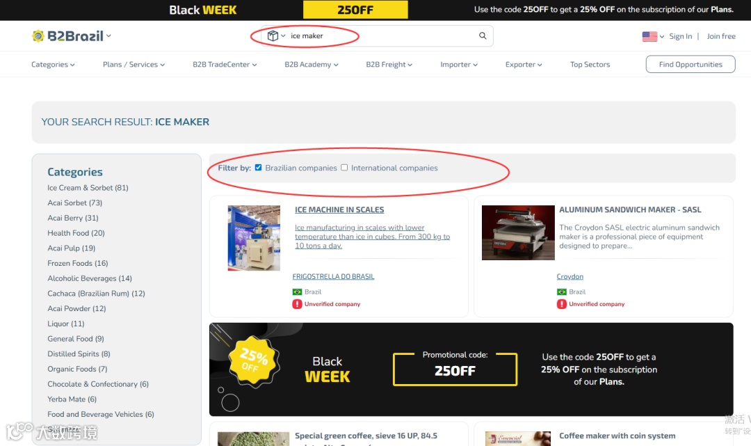751x446 pixels.
Task: Open the FRIGOSTRELLA DO BRASIL company link
Action: point(333,276)
